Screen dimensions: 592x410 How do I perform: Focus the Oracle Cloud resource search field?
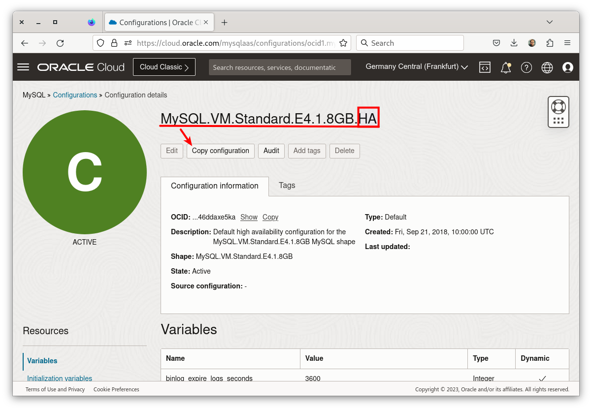pyautogui.click(x=280, y=67)
